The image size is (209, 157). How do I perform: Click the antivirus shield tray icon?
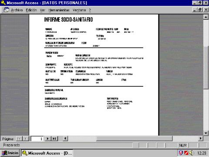click(x=181, y=153)
